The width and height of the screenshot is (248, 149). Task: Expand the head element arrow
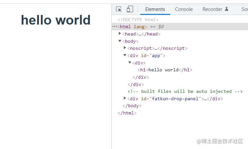click(120, 34)
